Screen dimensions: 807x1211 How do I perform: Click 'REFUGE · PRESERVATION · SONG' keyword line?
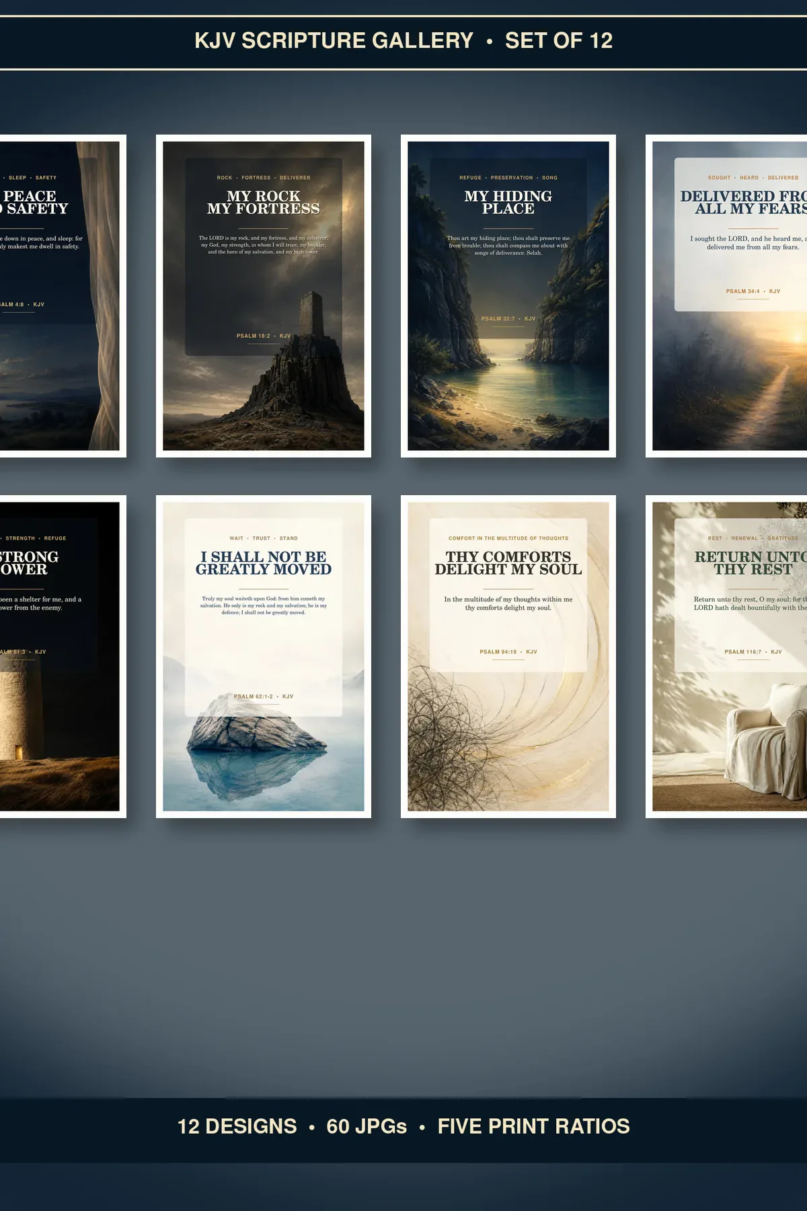pyautogui.click(x=508, y=178)
